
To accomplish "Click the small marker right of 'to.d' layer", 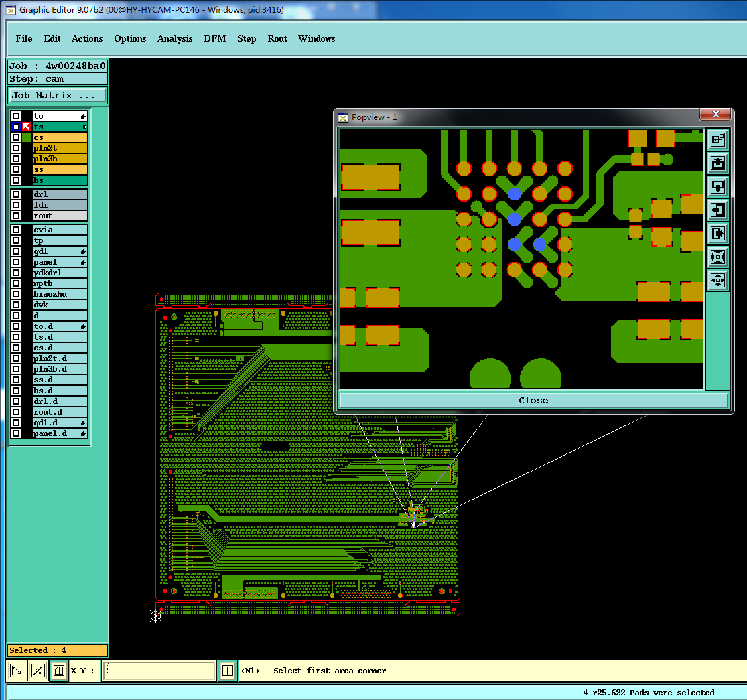I will click(83, 327).
